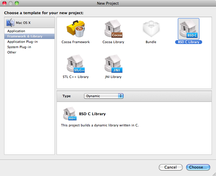Select the Cocoa Framework toolbox icon
Image resolution: width=216 pixels, height=176 pixels.
(x=76, y=29)
